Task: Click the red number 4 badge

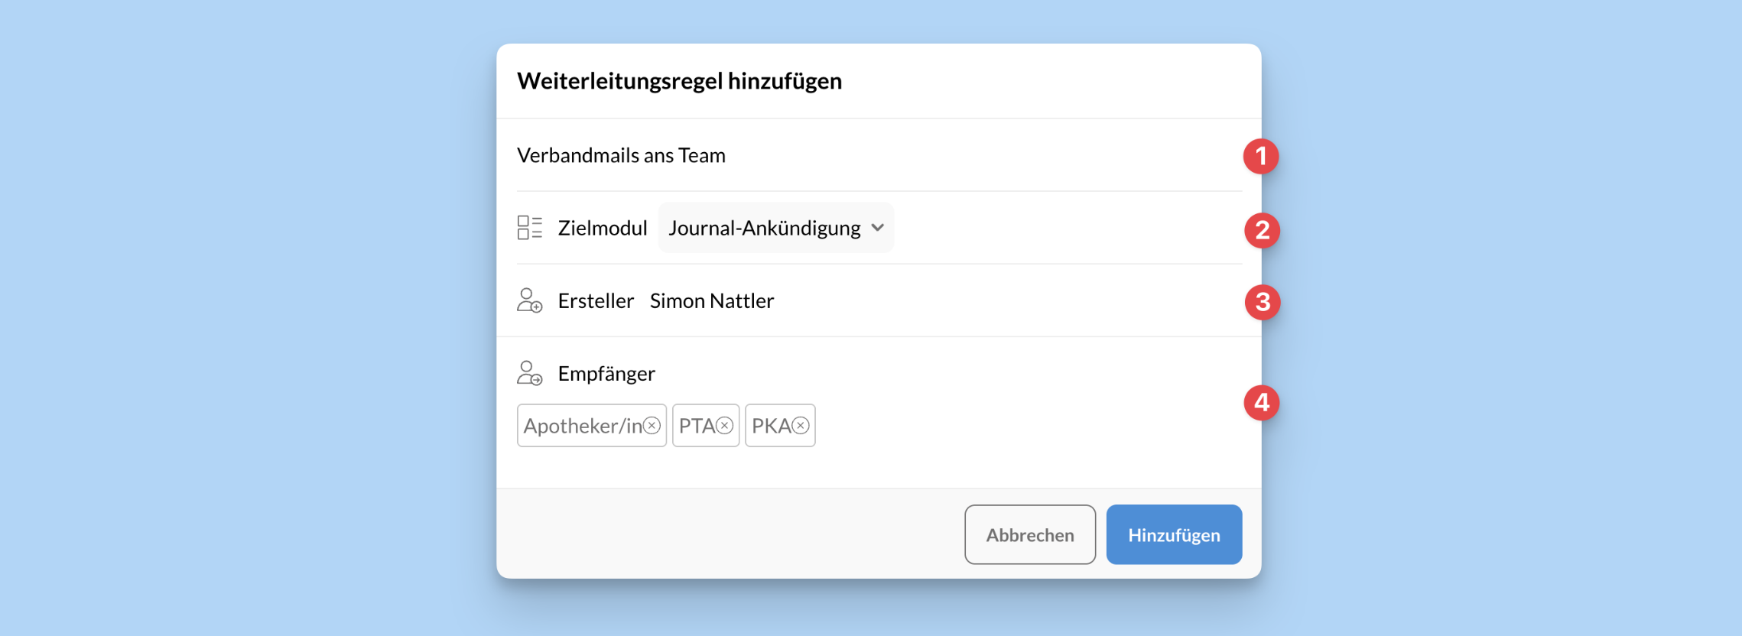Action: (x=1261, y=402)
